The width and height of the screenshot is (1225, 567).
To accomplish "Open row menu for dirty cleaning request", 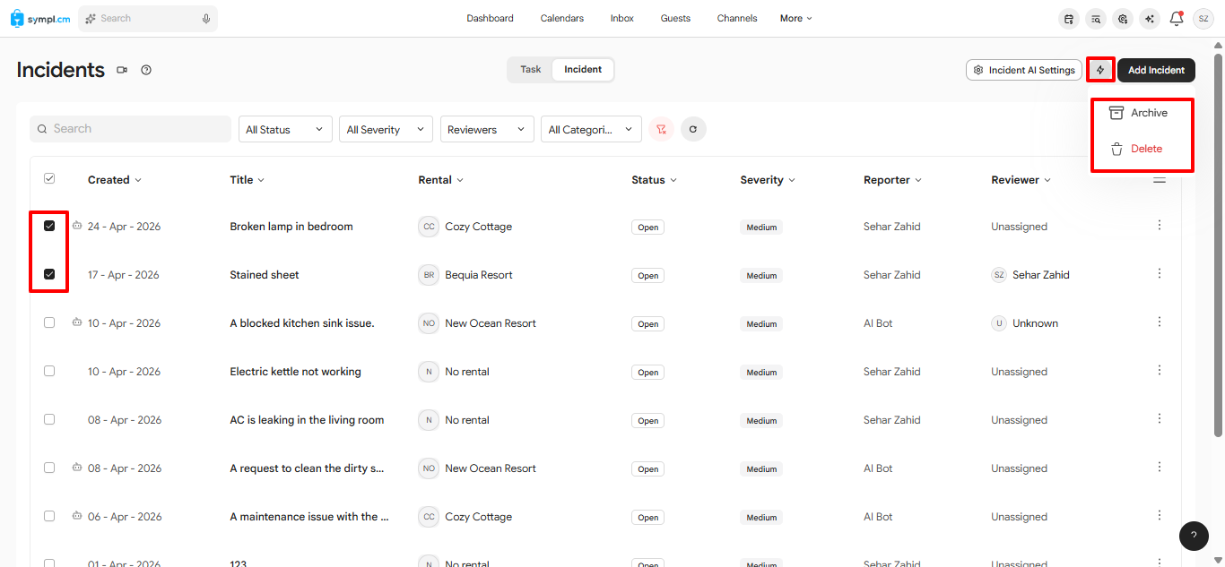I will pyautogui.click(x=1160, y=468).
